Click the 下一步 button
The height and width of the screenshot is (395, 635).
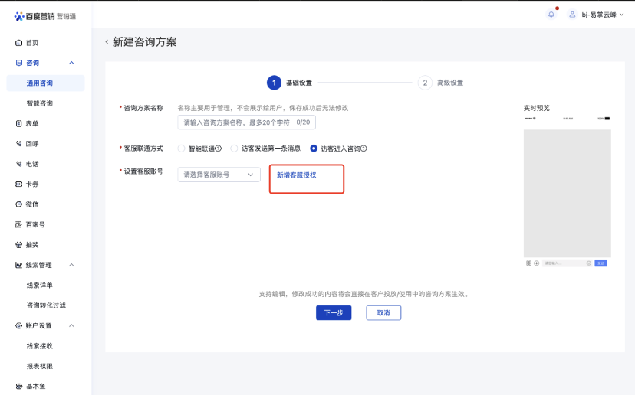click(334, 312)
